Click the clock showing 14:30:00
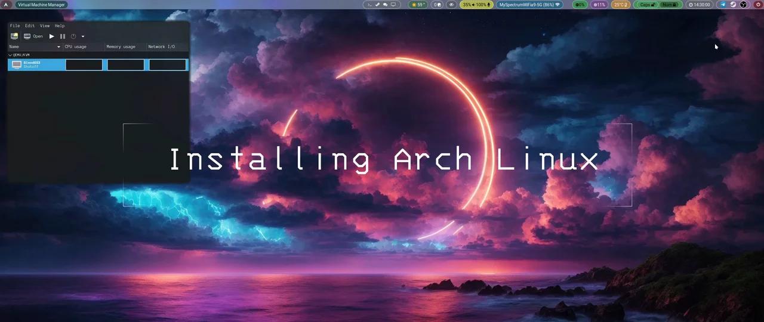The image size is (764, 322). tap(699, 4)
